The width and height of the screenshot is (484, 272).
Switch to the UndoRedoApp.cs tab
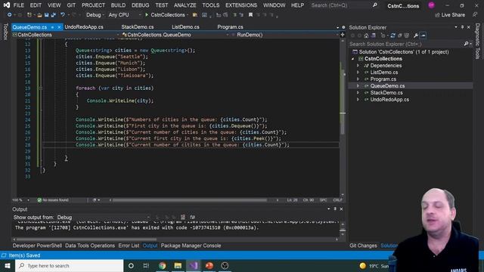pyautogui.click(x=84, y=27)
